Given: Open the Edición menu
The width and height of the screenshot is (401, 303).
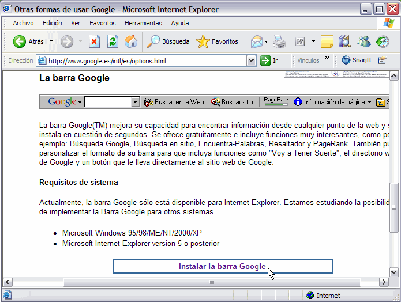Looking at the screenshot, I should pos(52,23).
